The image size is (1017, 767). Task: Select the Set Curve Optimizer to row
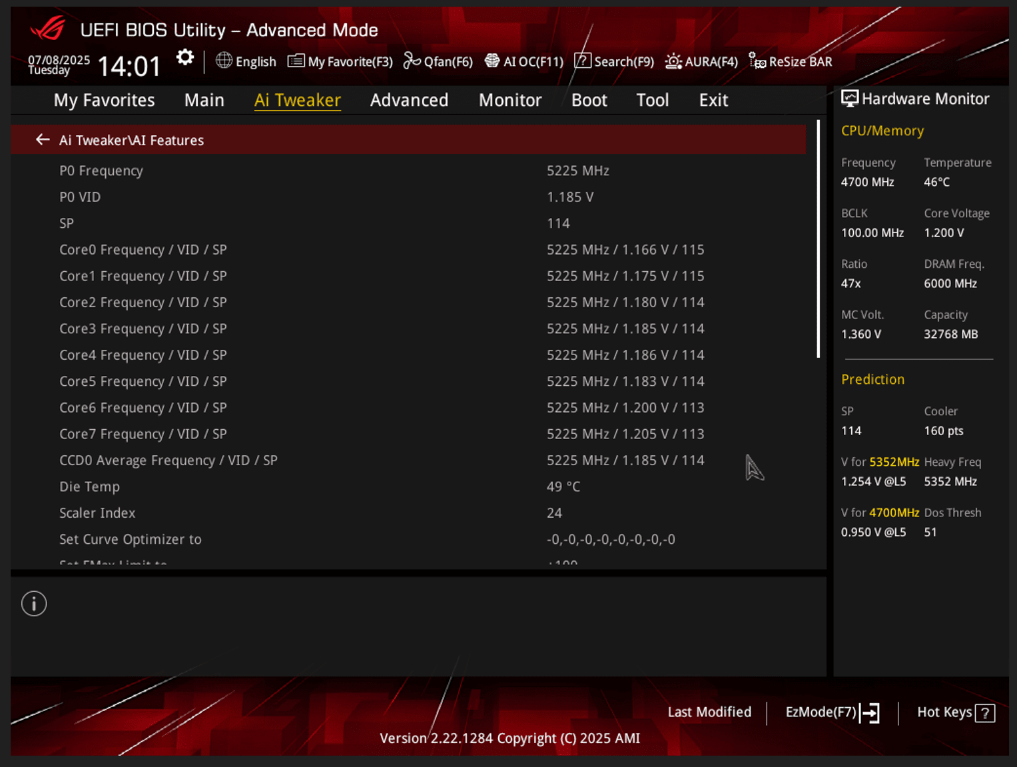coord(408,539)
